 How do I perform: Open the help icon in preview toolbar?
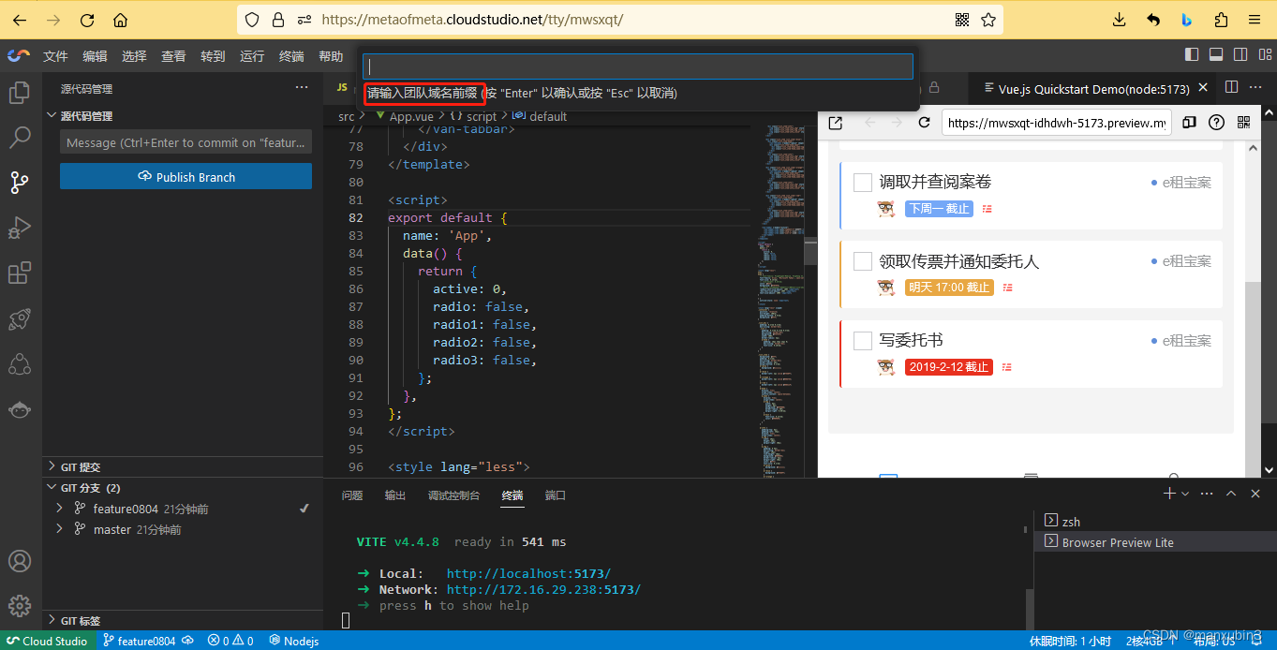[1216, 123]
